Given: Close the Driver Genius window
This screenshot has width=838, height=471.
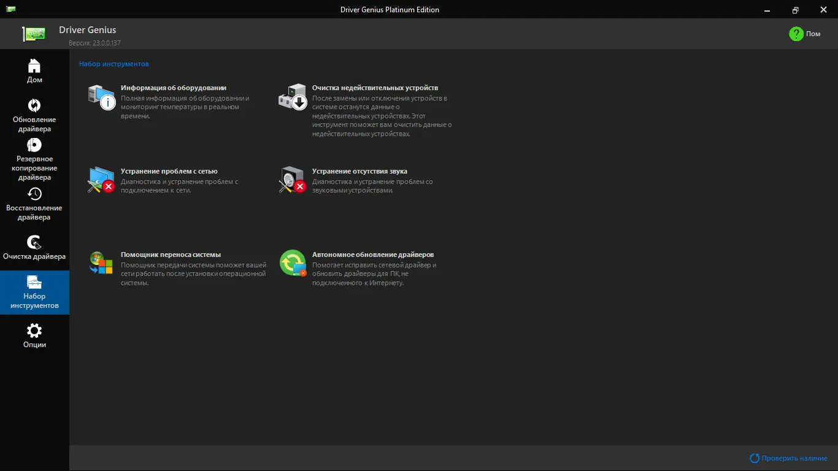Looking at the screenshot, I should (823, 9).
